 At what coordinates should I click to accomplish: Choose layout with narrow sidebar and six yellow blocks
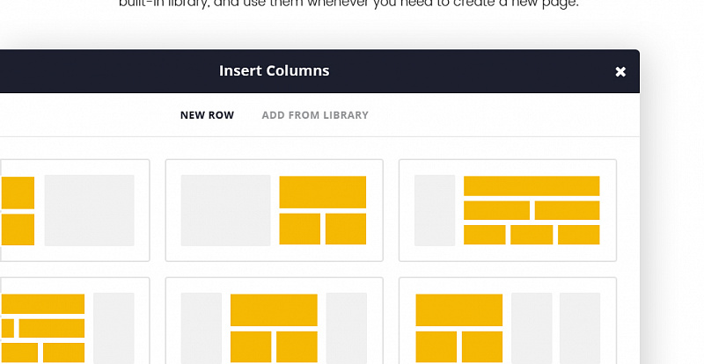click(x=508, y=210)
